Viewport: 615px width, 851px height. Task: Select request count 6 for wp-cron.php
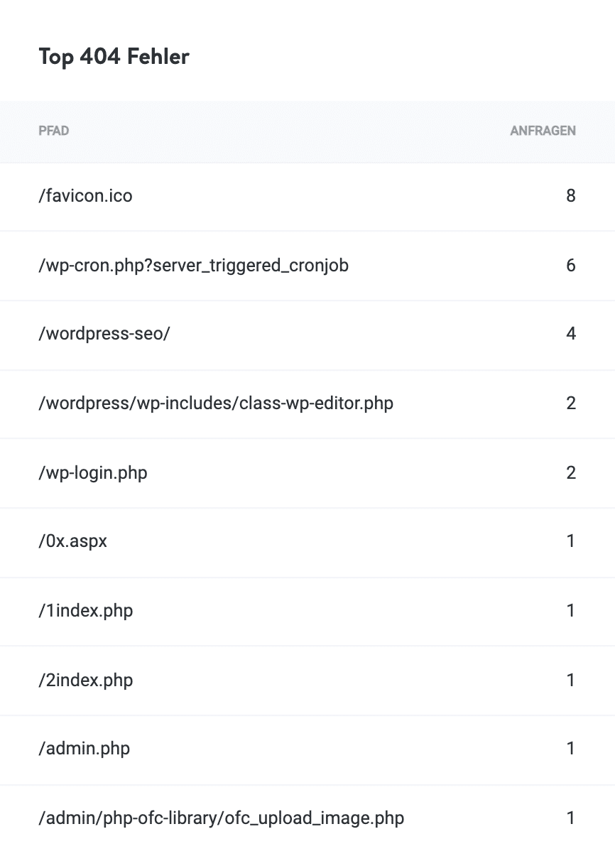(570, 265)
